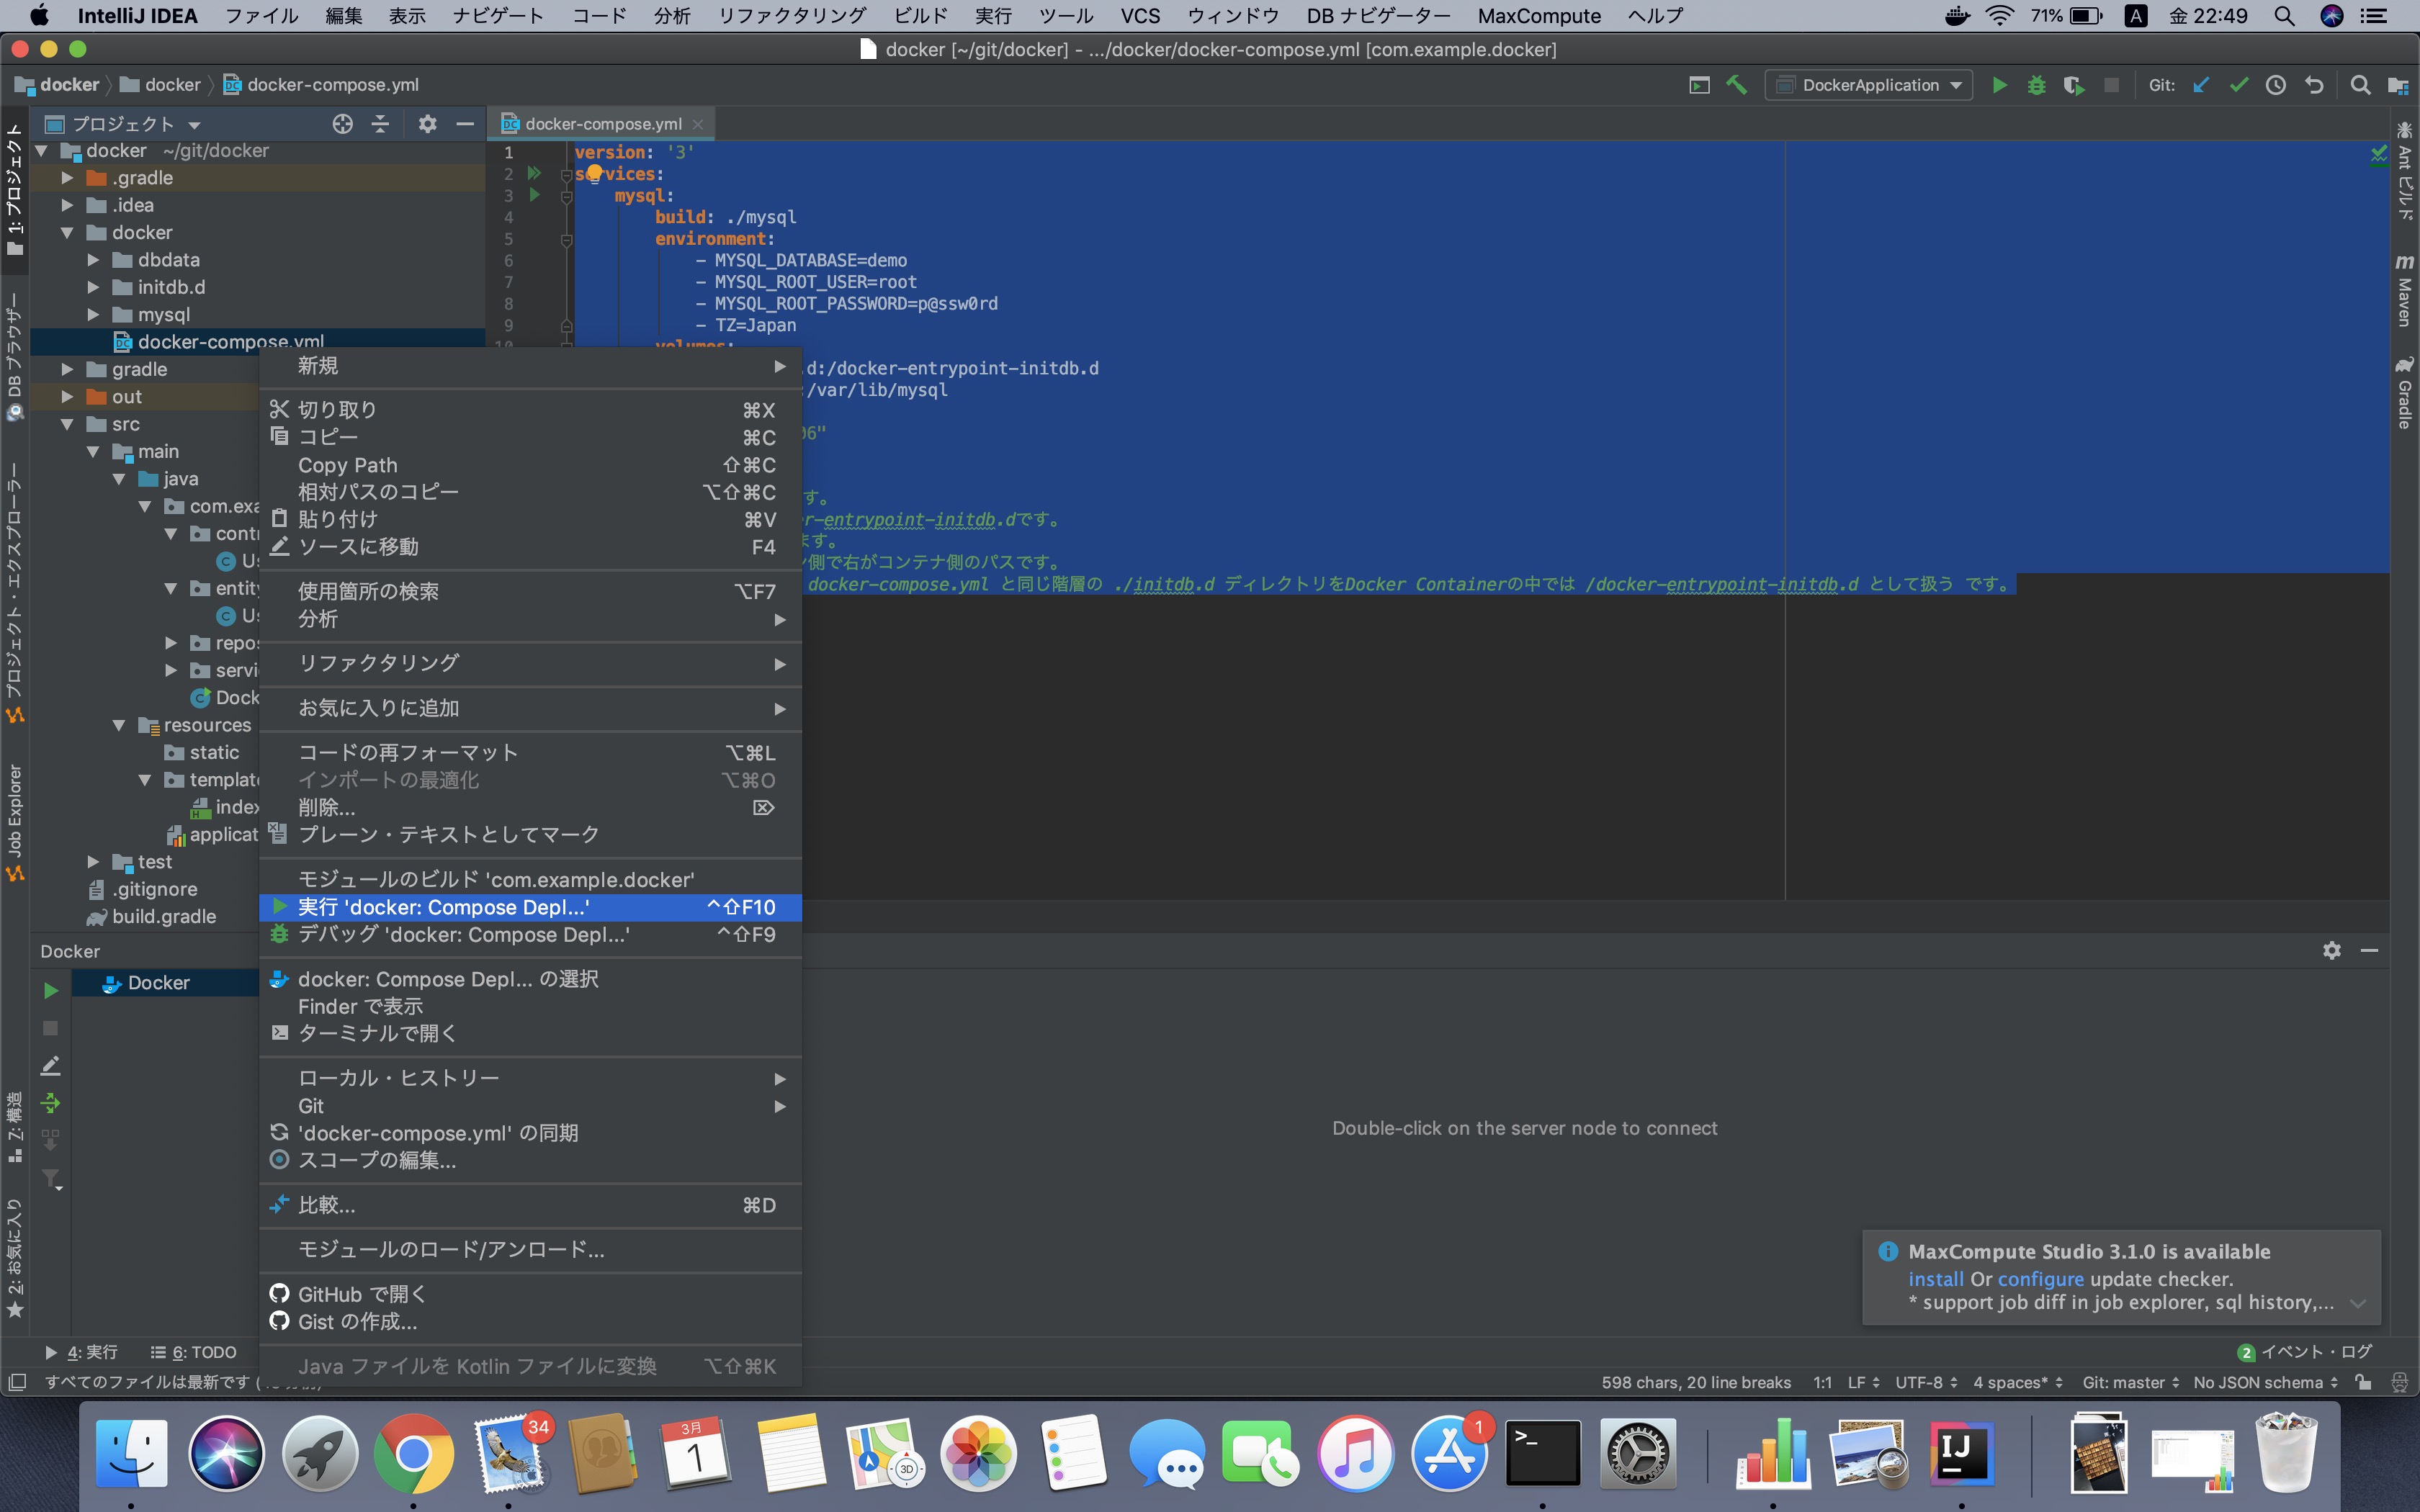Toggle the 6: TODO tool window button
This screenshot has height=1512, width=2420.
click(x=194, y=1352)
